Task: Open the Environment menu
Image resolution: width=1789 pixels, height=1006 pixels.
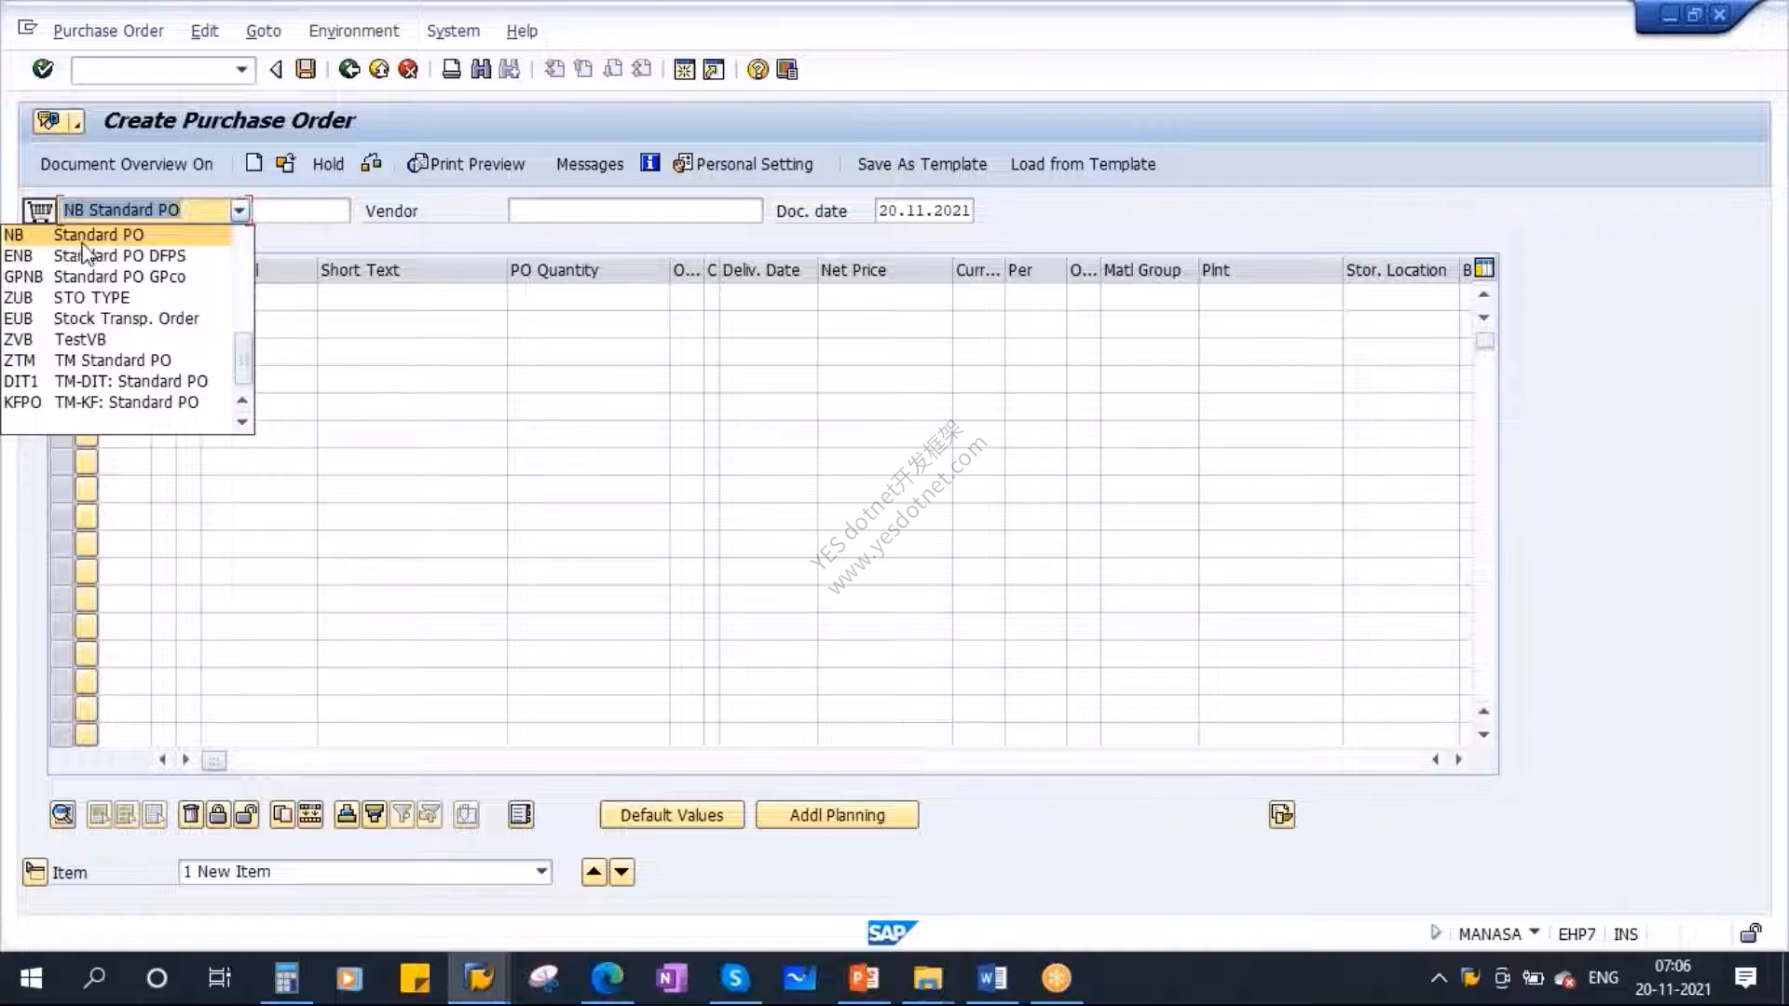Action: [353, 31]
